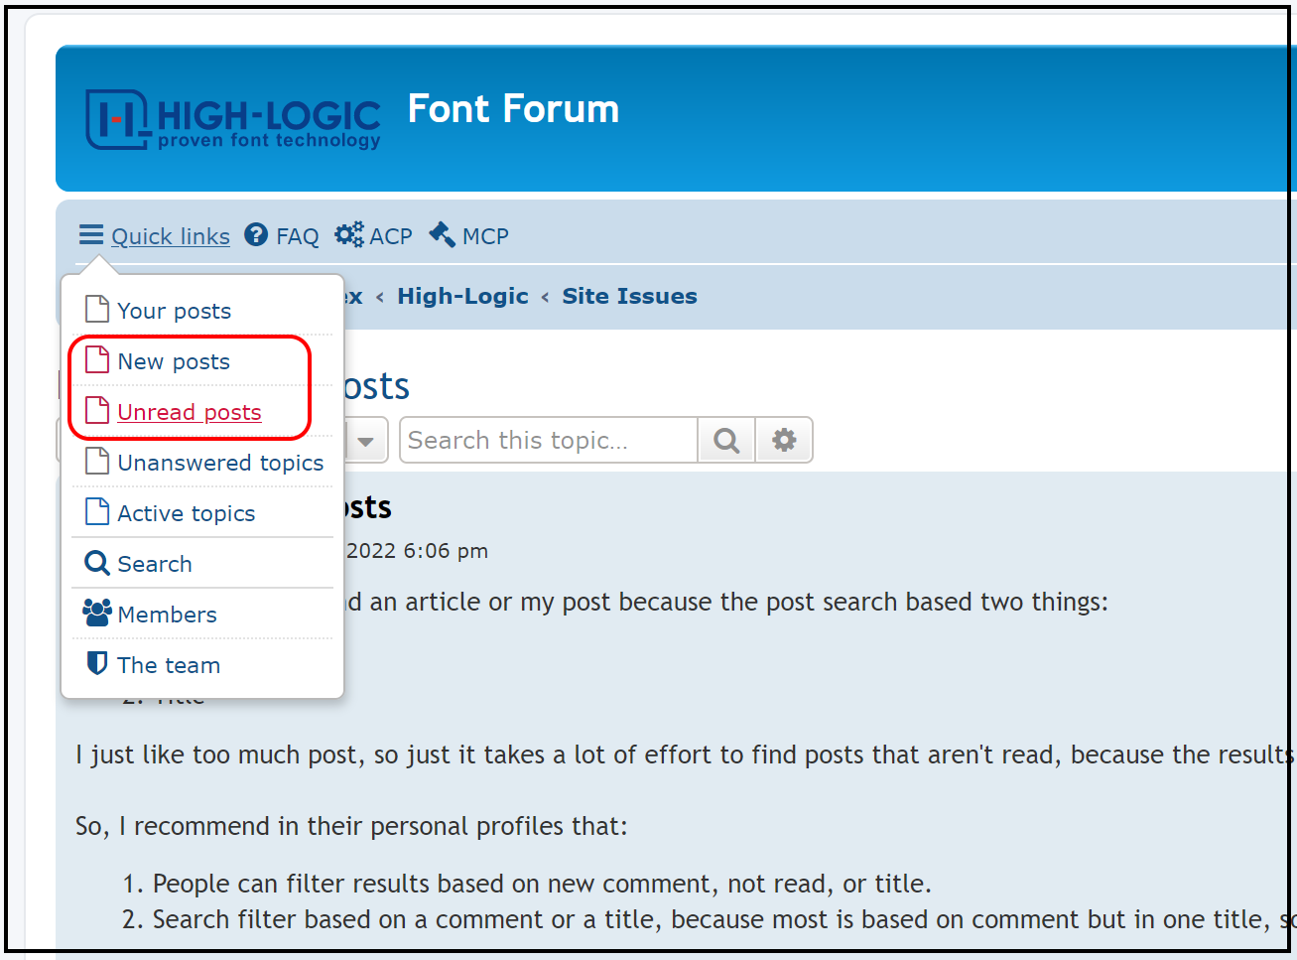
Task: Click the page icon beside Unread posts
Action: [x=97, y=411]
